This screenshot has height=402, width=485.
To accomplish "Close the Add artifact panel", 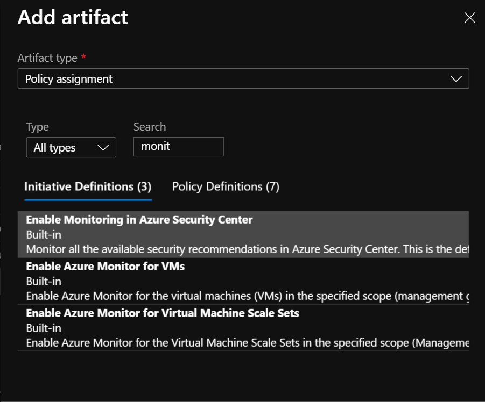I will click(x=469, y=18).
